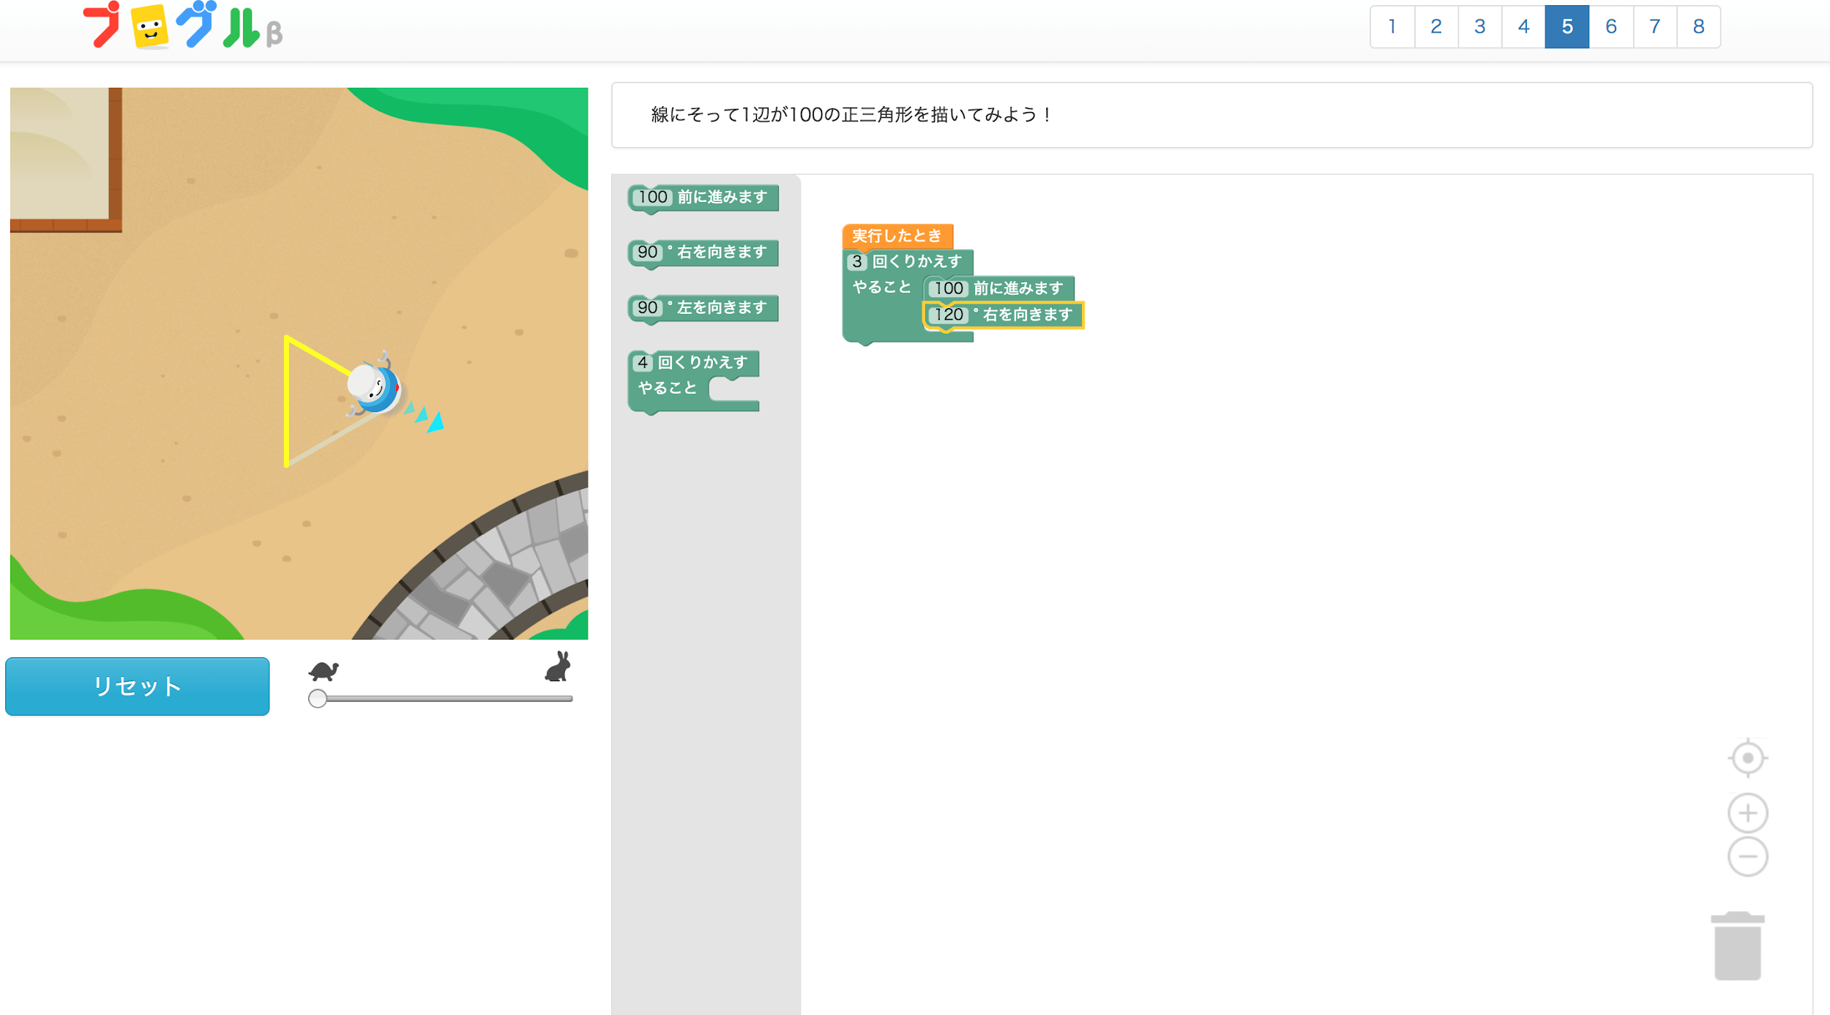Click the rabbit fast-speed icon
Image resolution: width=1830 pixels, height=1015 pixels.
click(558, 666)
